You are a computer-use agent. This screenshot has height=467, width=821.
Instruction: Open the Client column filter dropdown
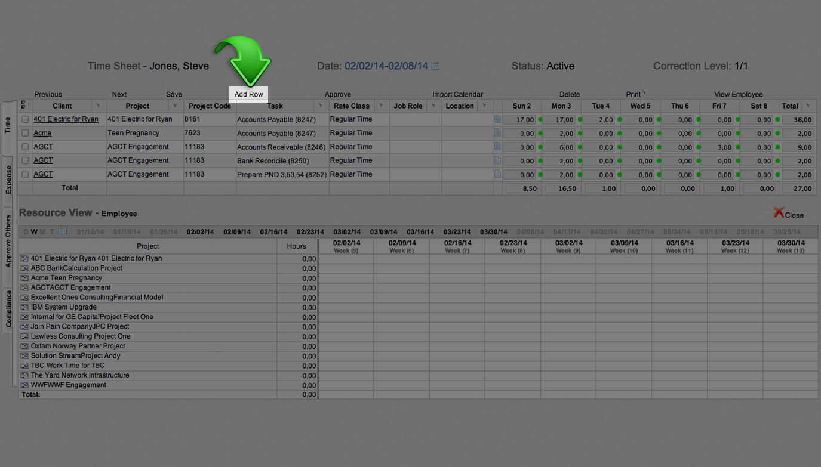point(99,106)
